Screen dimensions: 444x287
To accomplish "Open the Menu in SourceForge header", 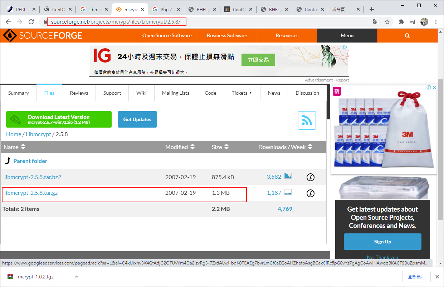I will (x=347, y=35).
